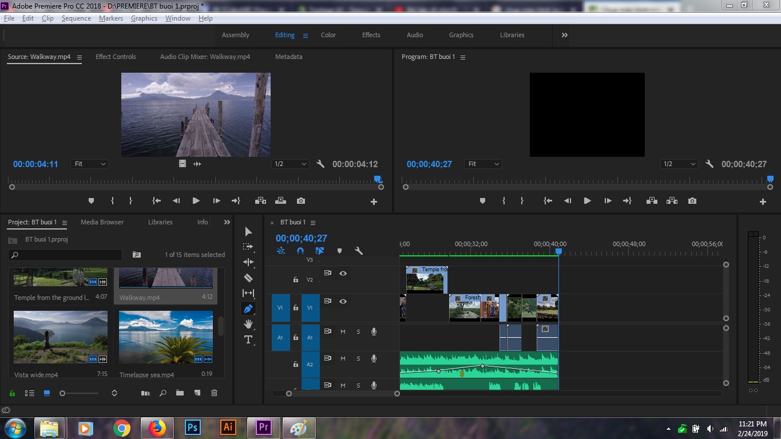Toggle Snap magnet in timeline

[300, 251]
